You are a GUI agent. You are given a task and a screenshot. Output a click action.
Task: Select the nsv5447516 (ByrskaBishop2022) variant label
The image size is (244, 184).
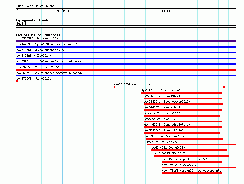[x=40, y=50]
